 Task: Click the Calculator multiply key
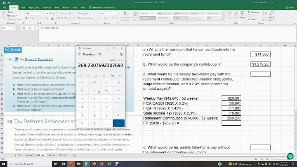(118, 99)
